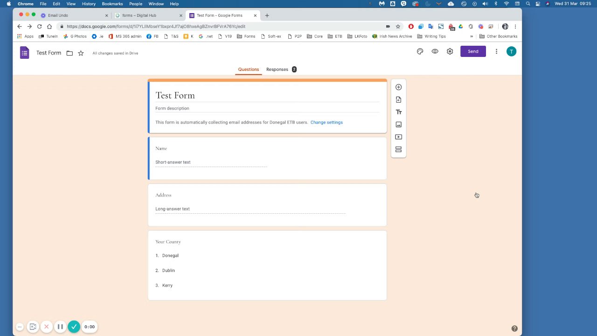Click the browser Back arrow

tap(19, 27)
